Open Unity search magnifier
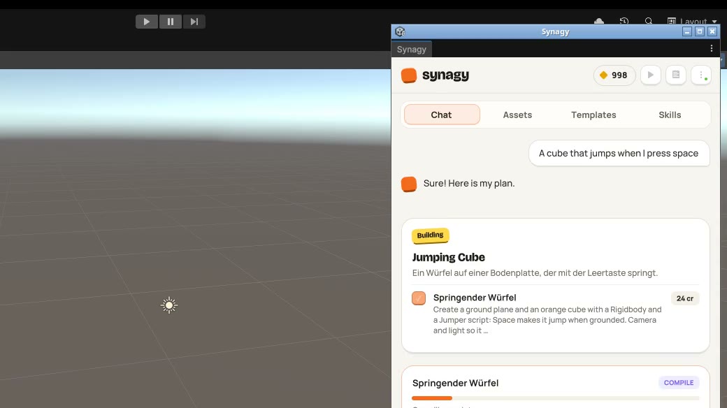Image resolution: width=727 pixels, height=408 pixels. click(x=649, y=21)
